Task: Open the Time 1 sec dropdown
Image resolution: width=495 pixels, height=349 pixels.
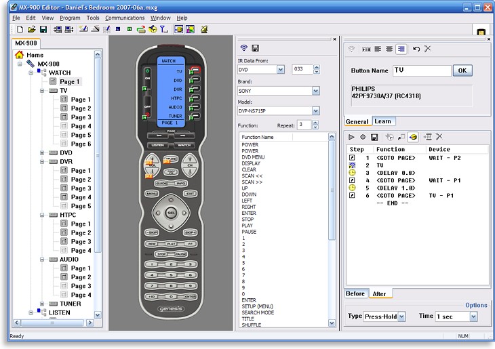Action: coord(473,316)
